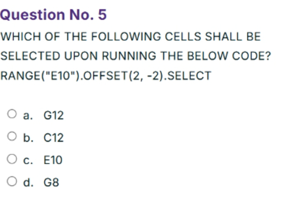296x211 pixels.
Task: Click the letter 'd.' option marker
Action: tap(28, 183)
